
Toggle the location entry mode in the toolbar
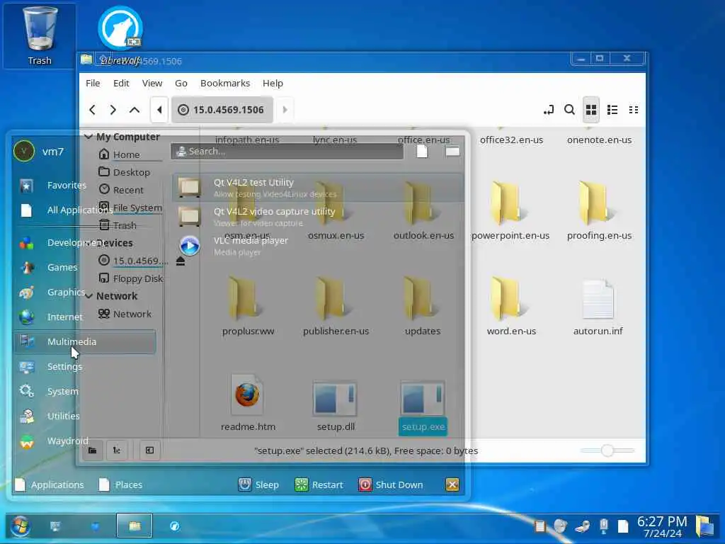(x=549, y=110)
